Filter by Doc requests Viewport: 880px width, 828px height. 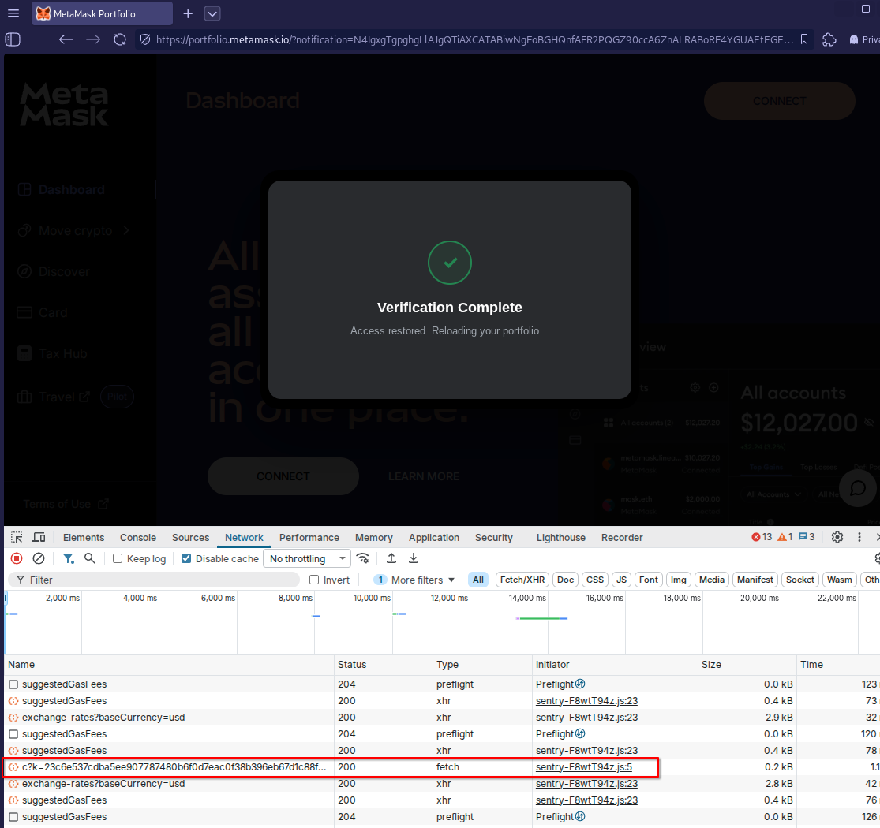click(565, 580)
